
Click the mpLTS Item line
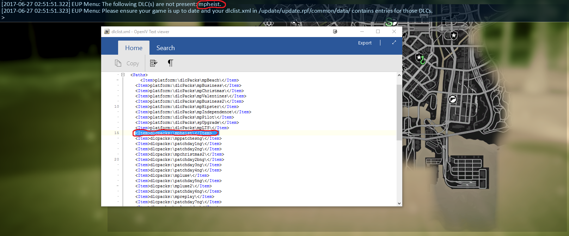point(182,128)
